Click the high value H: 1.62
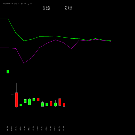This screenshot has width=135, height=135. (x=68, y=7)
